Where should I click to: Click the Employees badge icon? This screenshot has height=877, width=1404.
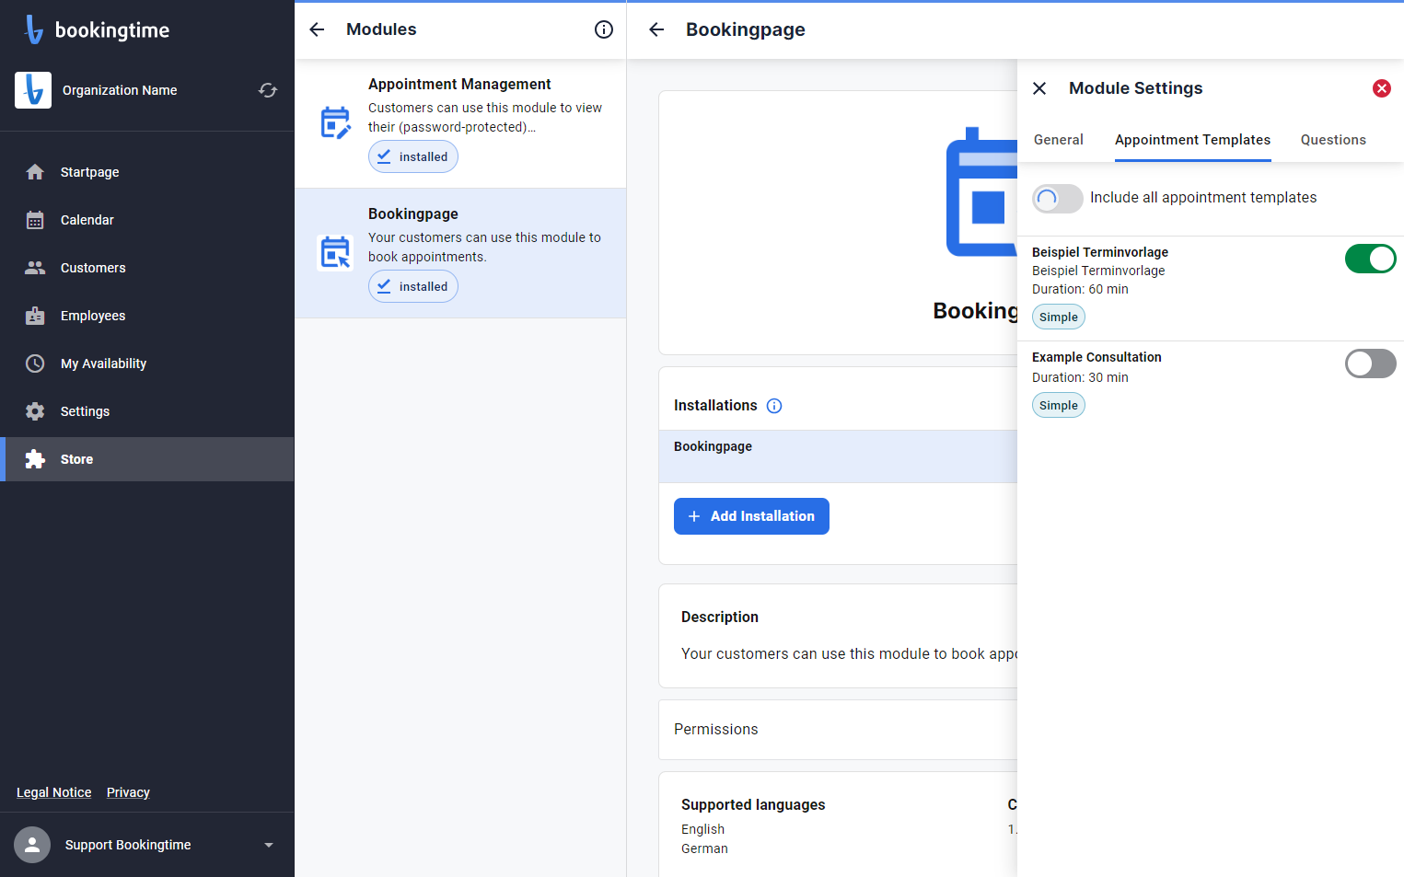pyautogui.click(x=35, y=316)
